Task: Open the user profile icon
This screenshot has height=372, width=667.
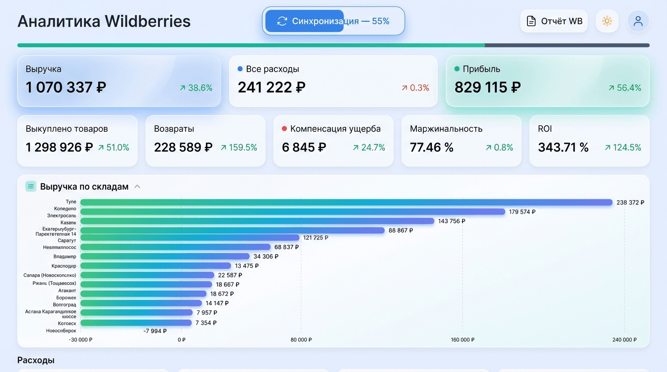Action: tap(638, 21)
